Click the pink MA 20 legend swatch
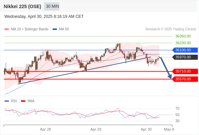199x135 pixels. click(7, 29)
